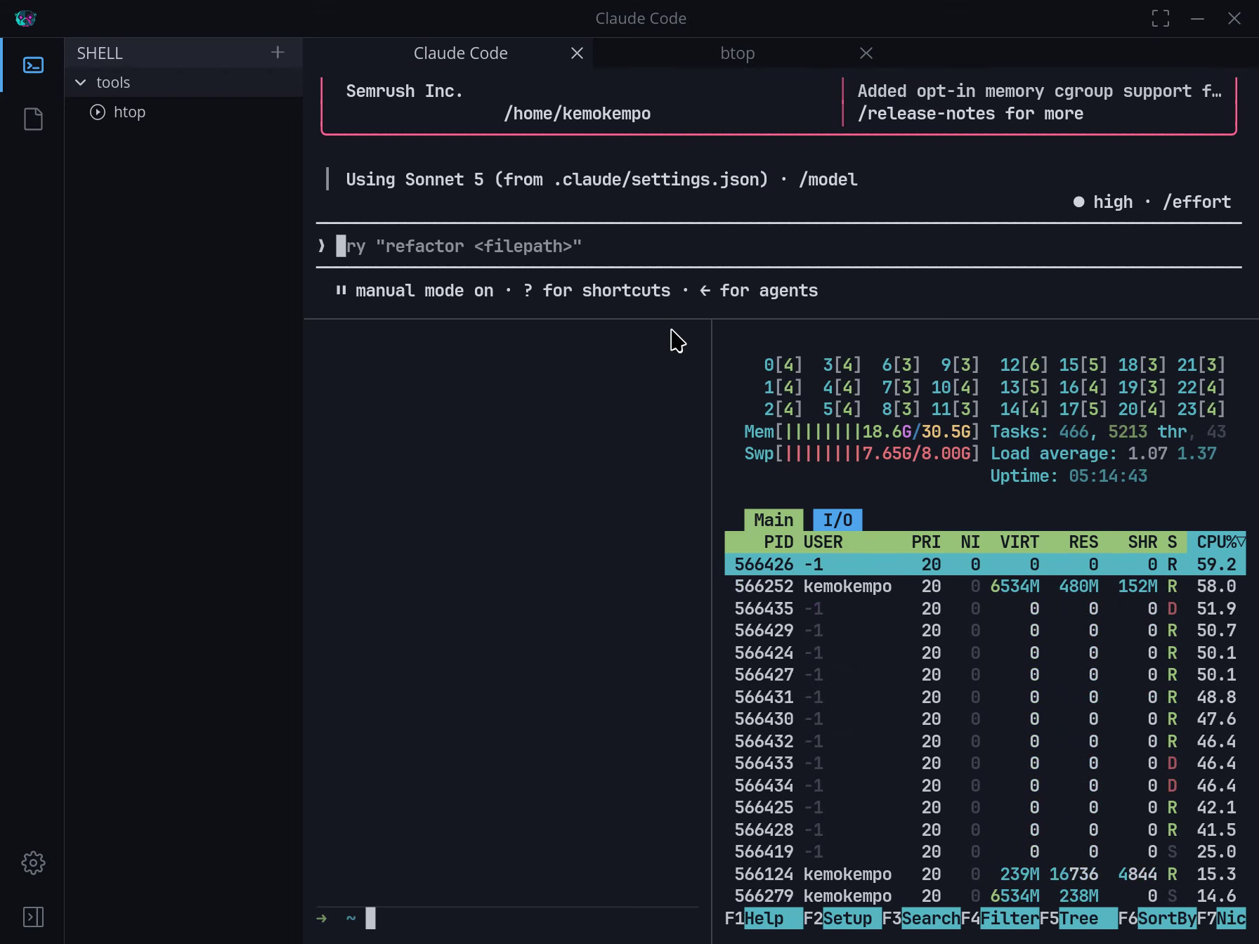
Task: Enter fullscreen with the title bar icon
Action: coord(1161,18)
